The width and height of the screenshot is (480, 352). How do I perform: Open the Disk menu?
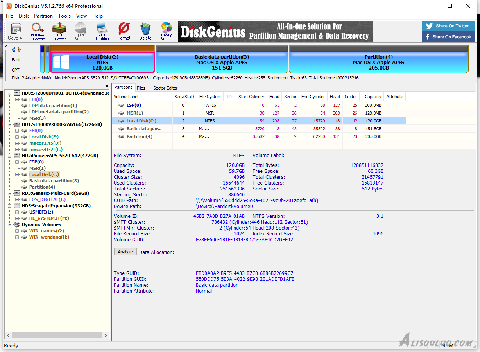point(24,16)
